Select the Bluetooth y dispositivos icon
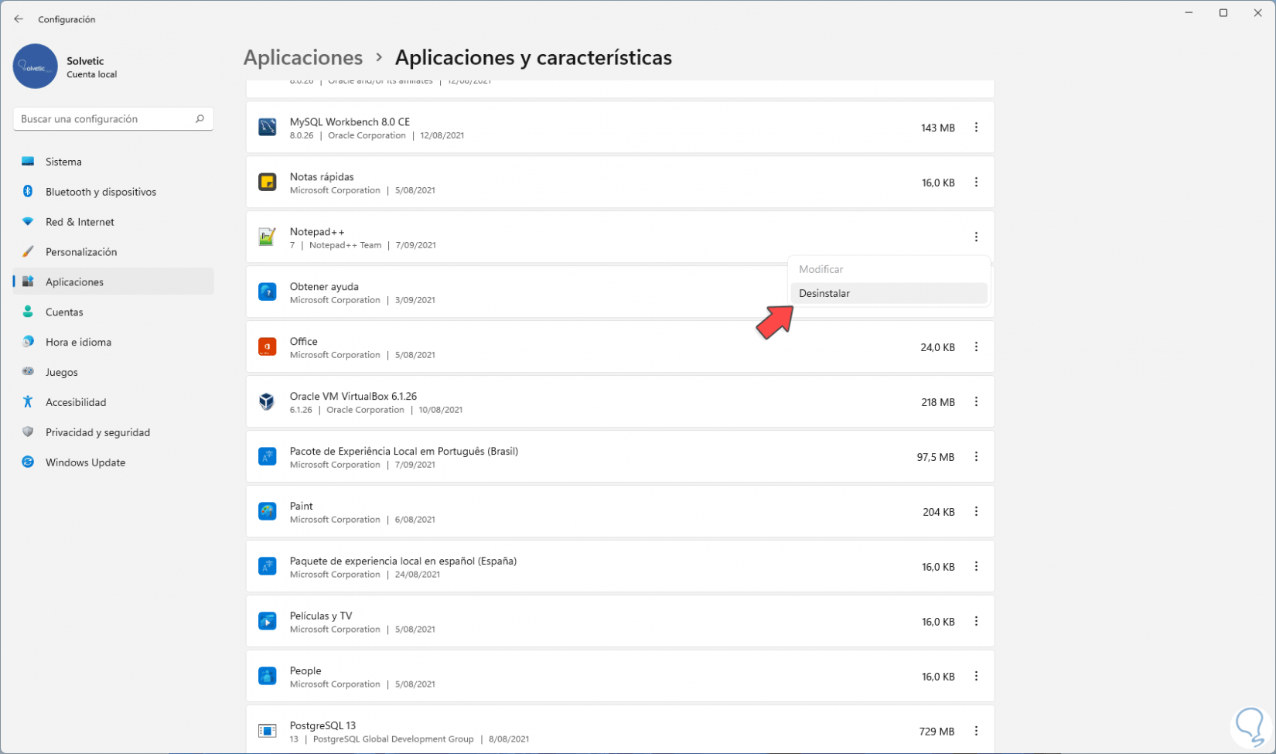Screen dimensions: 1276x754 [x=28, y=192]
